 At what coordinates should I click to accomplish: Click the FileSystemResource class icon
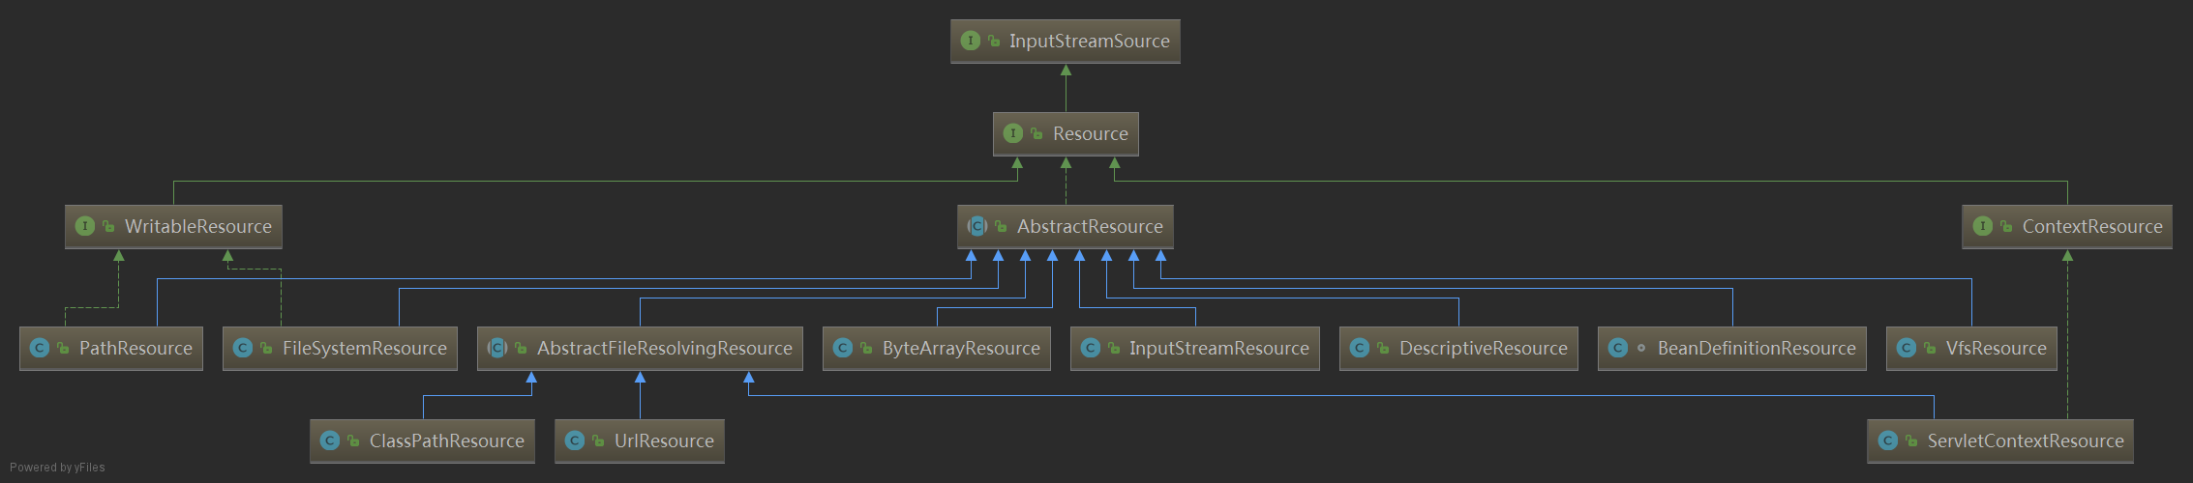(242, 348)
